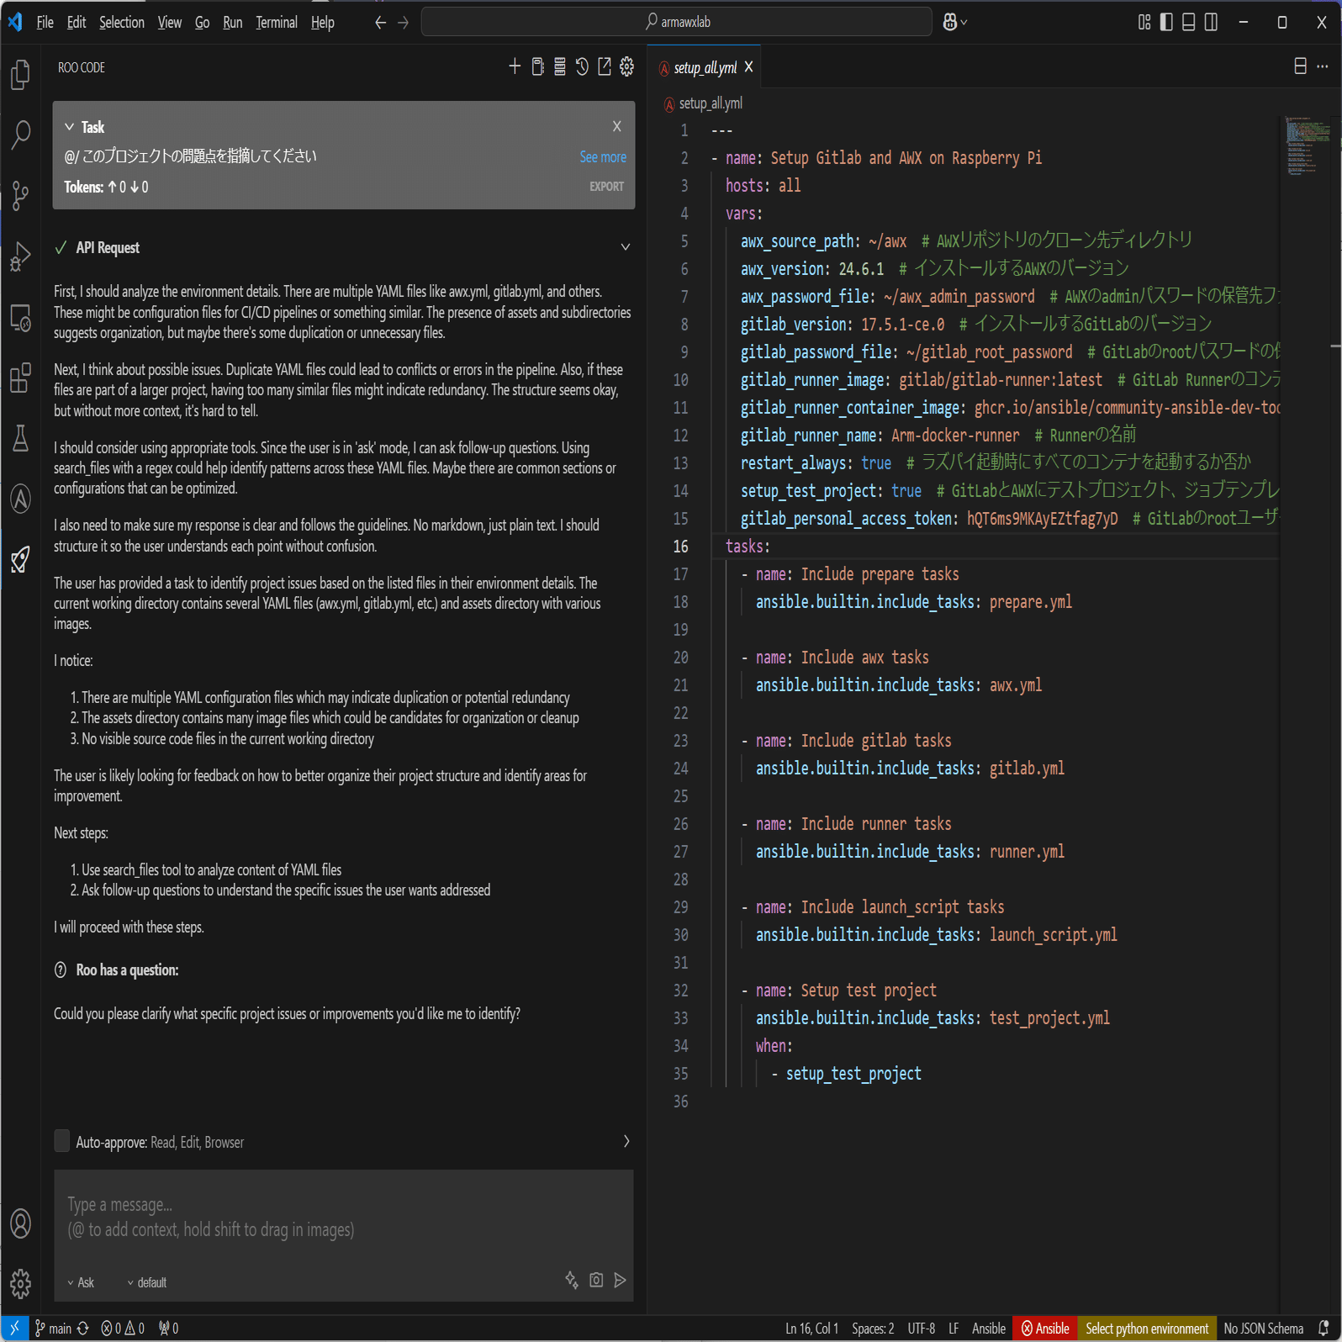The width and height of the screenshot is (1342, 1342).
Task: Click Select python environment in the status bar
Action: point(1147,1329)
